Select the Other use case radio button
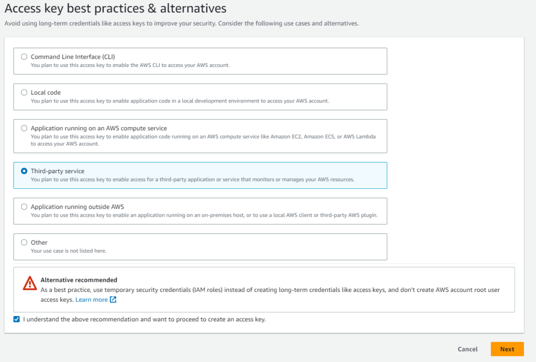 24,243
